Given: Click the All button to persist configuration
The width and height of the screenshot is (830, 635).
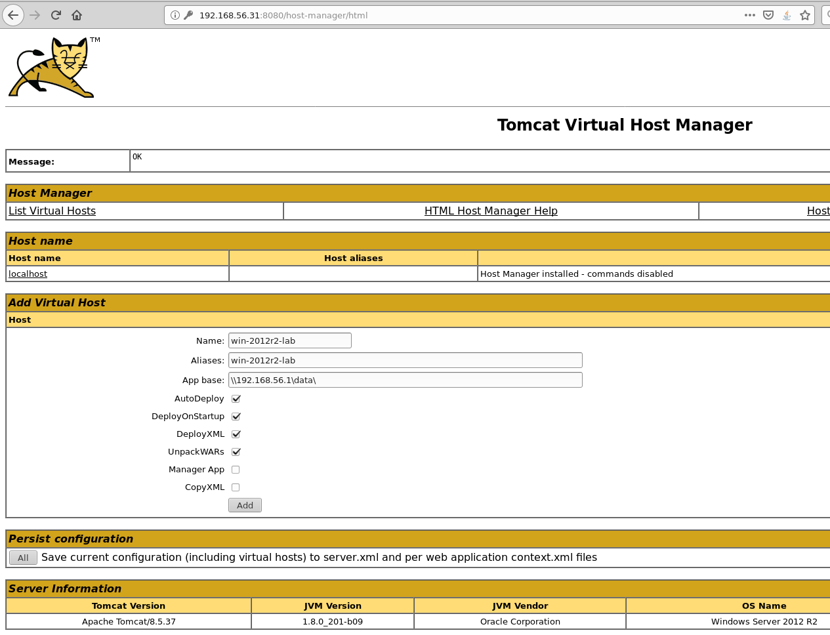Looking at the screenshot, I should click(23, 558).
